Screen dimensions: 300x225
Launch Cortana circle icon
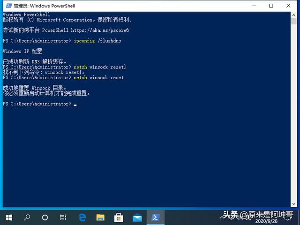pos(45,217)
